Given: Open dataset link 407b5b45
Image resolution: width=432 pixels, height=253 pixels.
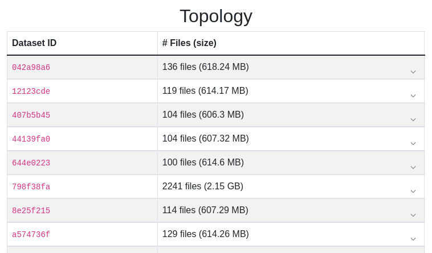Looking at the screenshot, I should (31, 115).
